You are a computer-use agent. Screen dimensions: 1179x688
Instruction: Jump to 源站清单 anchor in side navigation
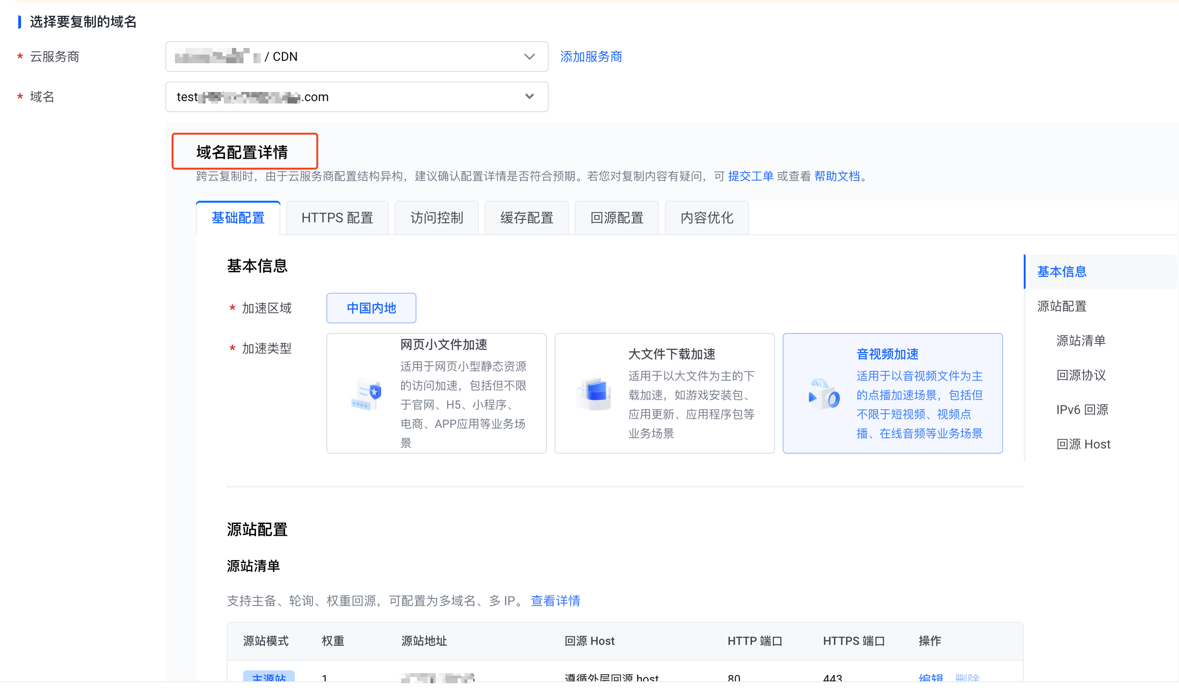(1081, 341)
